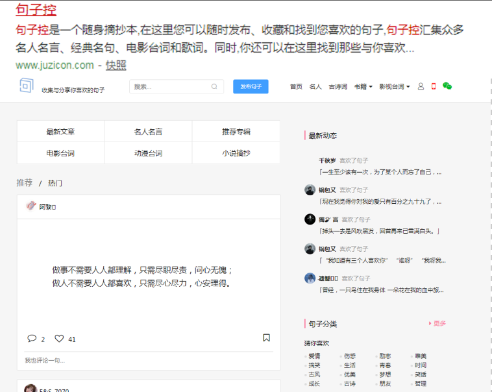Open www.juzicon.com URL link
The image size is (492, 392).
coord(55,66)
